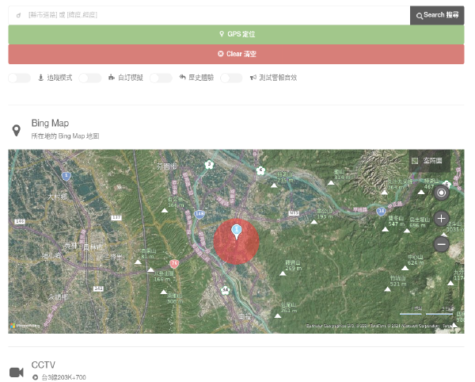Click the Search 搜尋 button
This screenshot has width=475, height=382.
(x=436, y=15)
